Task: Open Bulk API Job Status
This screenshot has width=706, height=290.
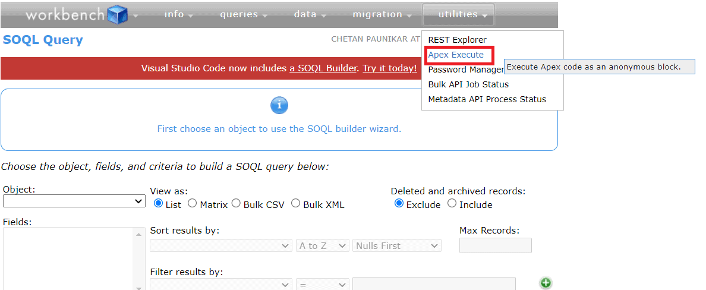Action: (x=468, y=84)
